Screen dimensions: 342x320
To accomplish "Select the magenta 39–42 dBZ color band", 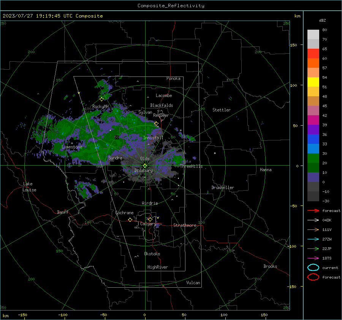I will point(313,120).
